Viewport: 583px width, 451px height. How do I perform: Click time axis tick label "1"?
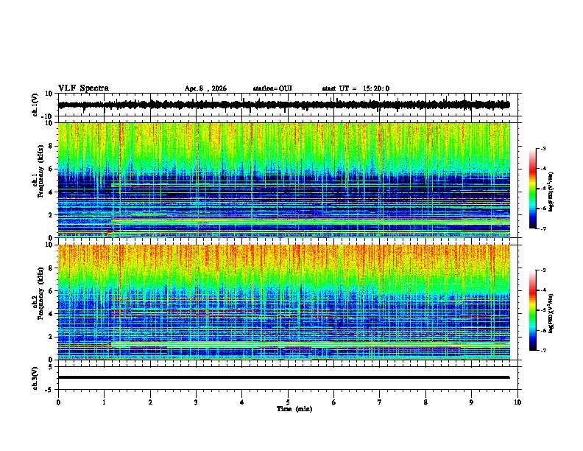tap(104, 402)
